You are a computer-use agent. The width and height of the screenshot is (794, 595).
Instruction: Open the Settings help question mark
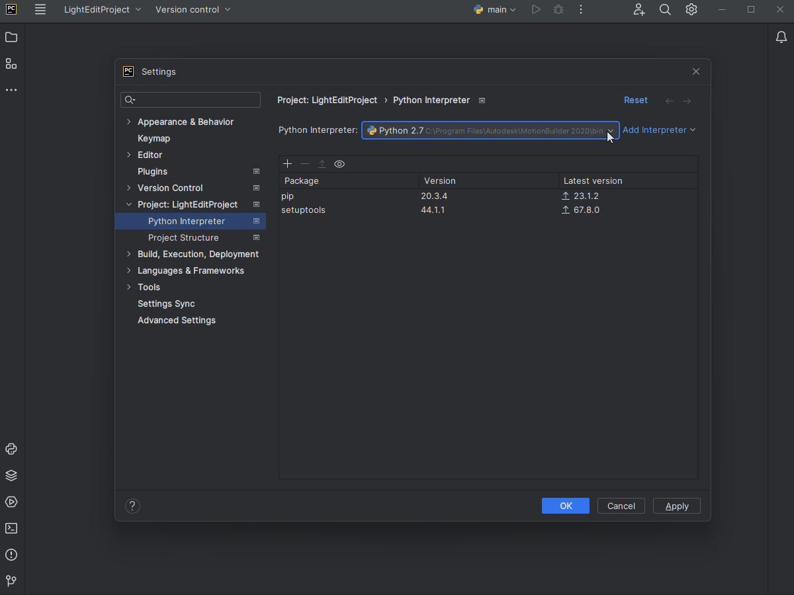tap(132, 506)
